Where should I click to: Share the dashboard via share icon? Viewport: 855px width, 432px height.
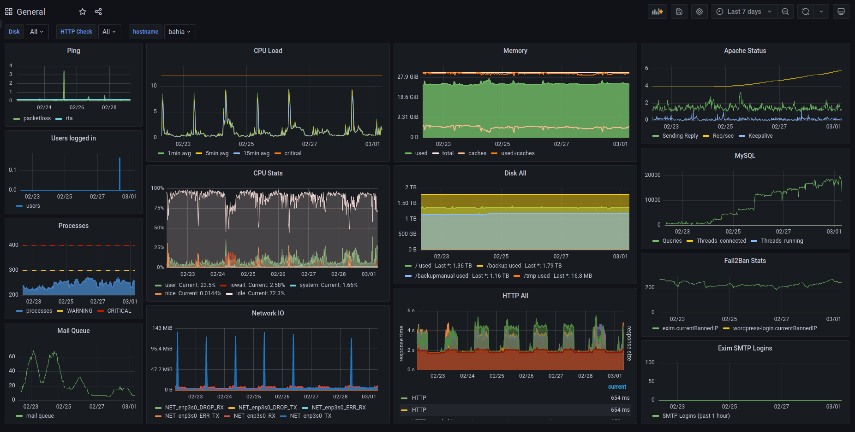tap(98, 12)
